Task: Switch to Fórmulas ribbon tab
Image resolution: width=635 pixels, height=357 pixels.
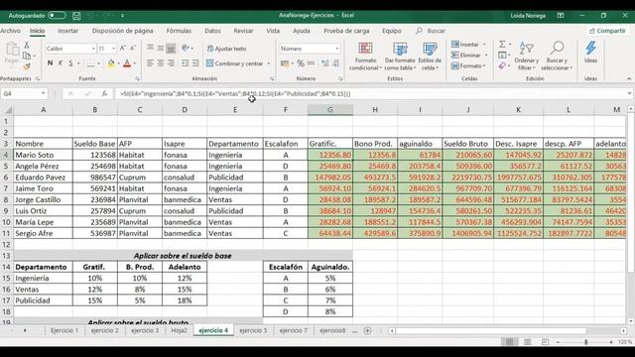Action: click(x=179, y=31)
